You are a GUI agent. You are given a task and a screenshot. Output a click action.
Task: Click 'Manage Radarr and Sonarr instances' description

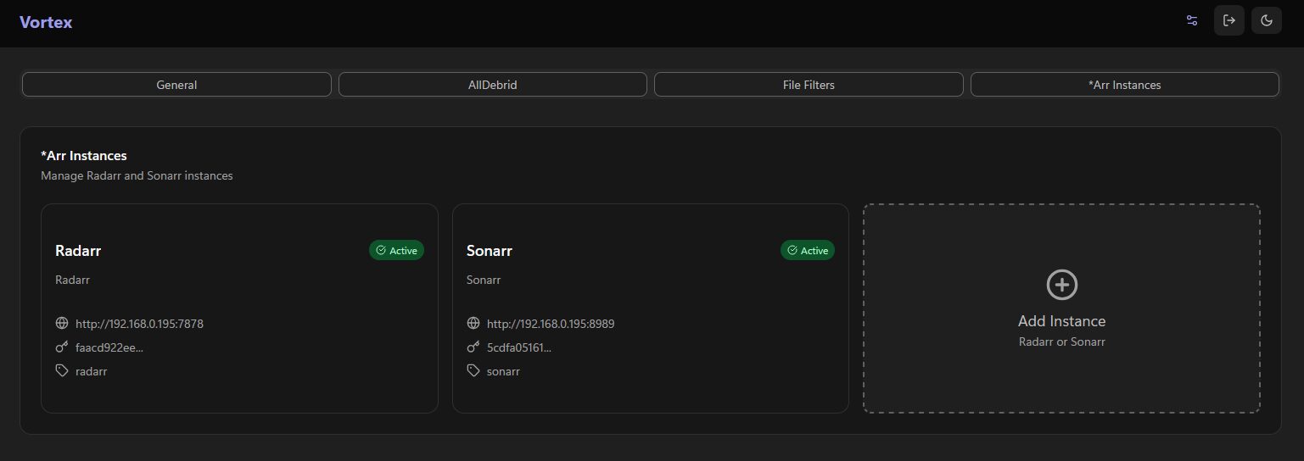tap(137, 176)
